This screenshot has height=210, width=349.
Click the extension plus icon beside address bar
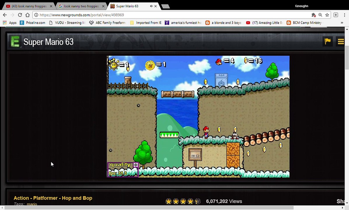[336, 15]
